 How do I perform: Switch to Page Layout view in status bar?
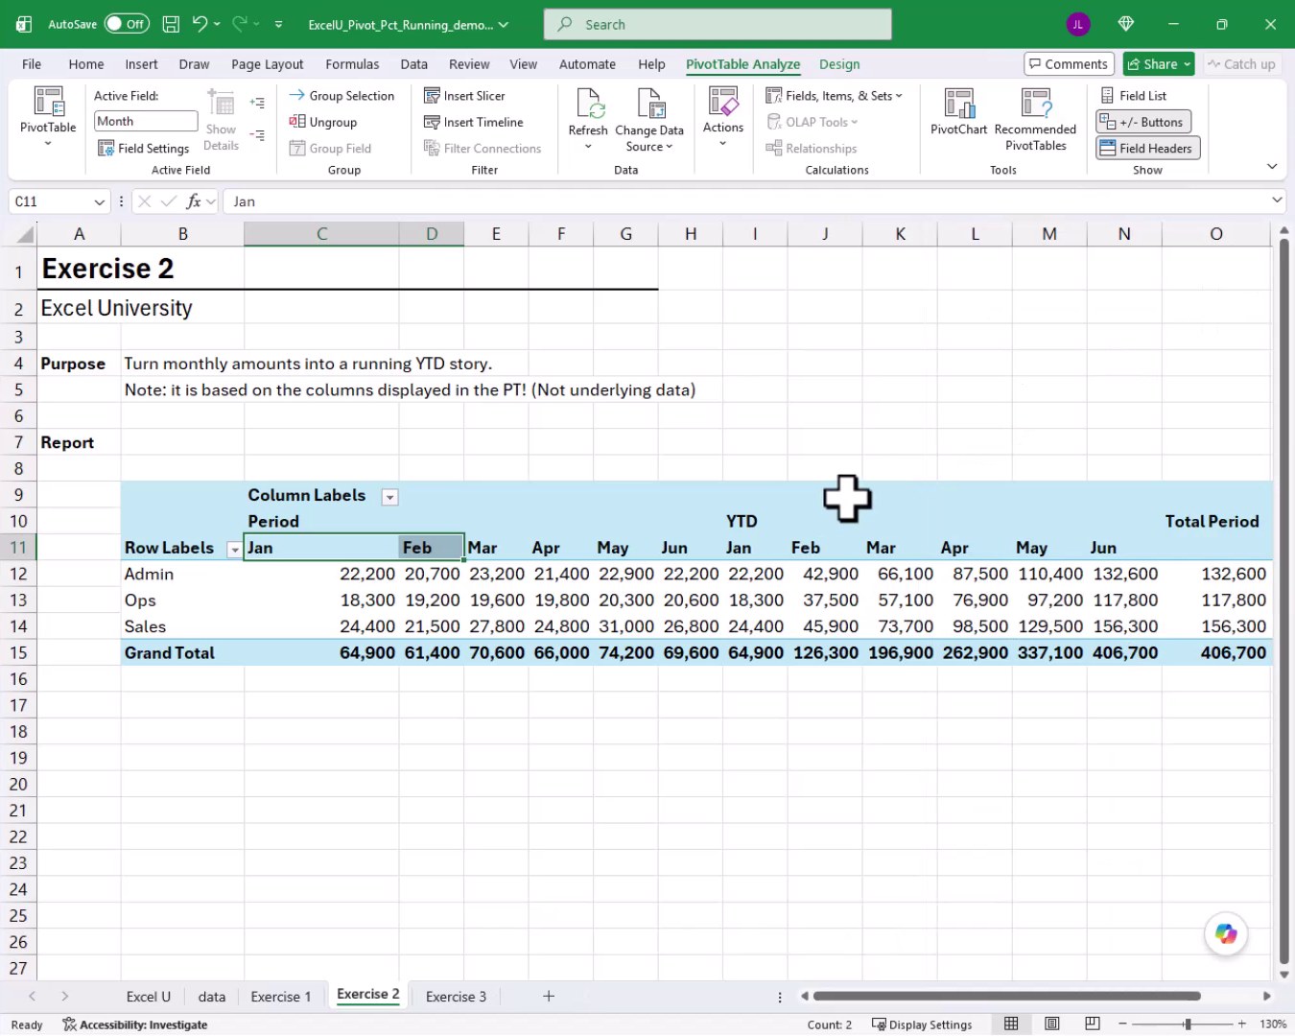[x=1052, y=1024]
